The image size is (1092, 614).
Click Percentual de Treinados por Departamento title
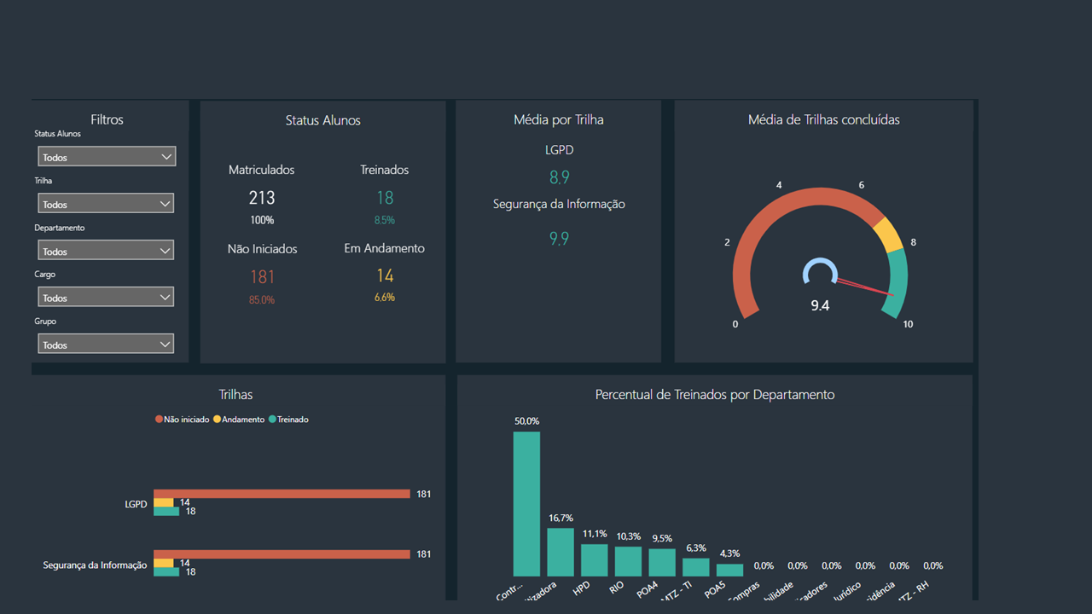(715, 394)
